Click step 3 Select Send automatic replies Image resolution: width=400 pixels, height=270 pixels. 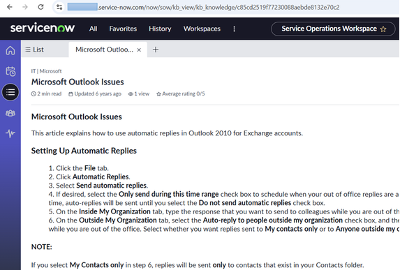[x=98, y=186]
